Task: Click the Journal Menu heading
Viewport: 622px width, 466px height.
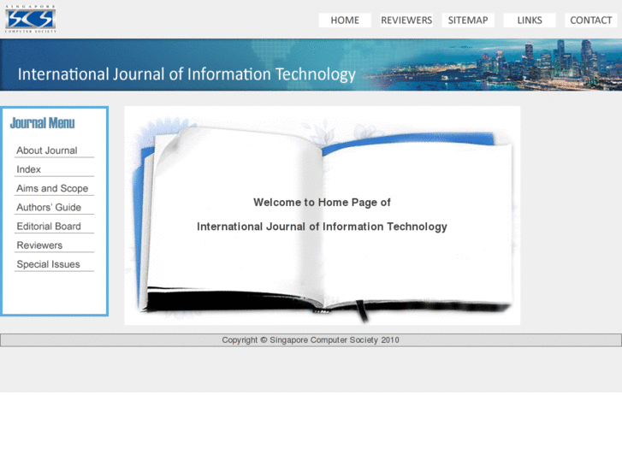Action: (43, 123)
